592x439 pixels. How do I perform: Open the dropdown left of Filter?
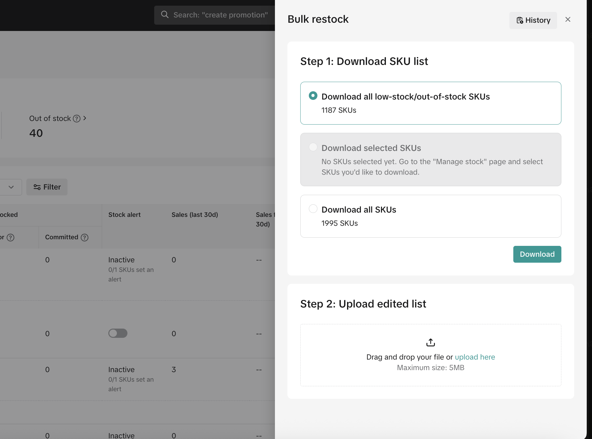coord(11,187)
